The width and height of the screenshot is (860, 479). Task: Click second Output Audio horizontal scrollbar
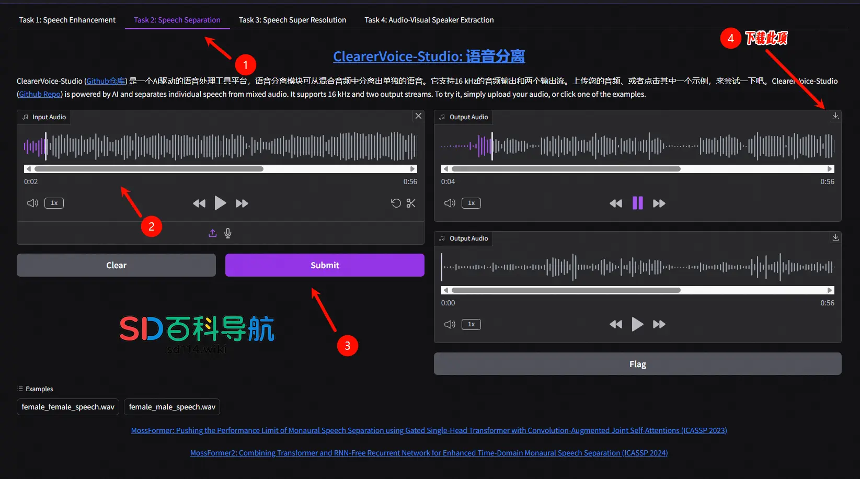point(638,290)
